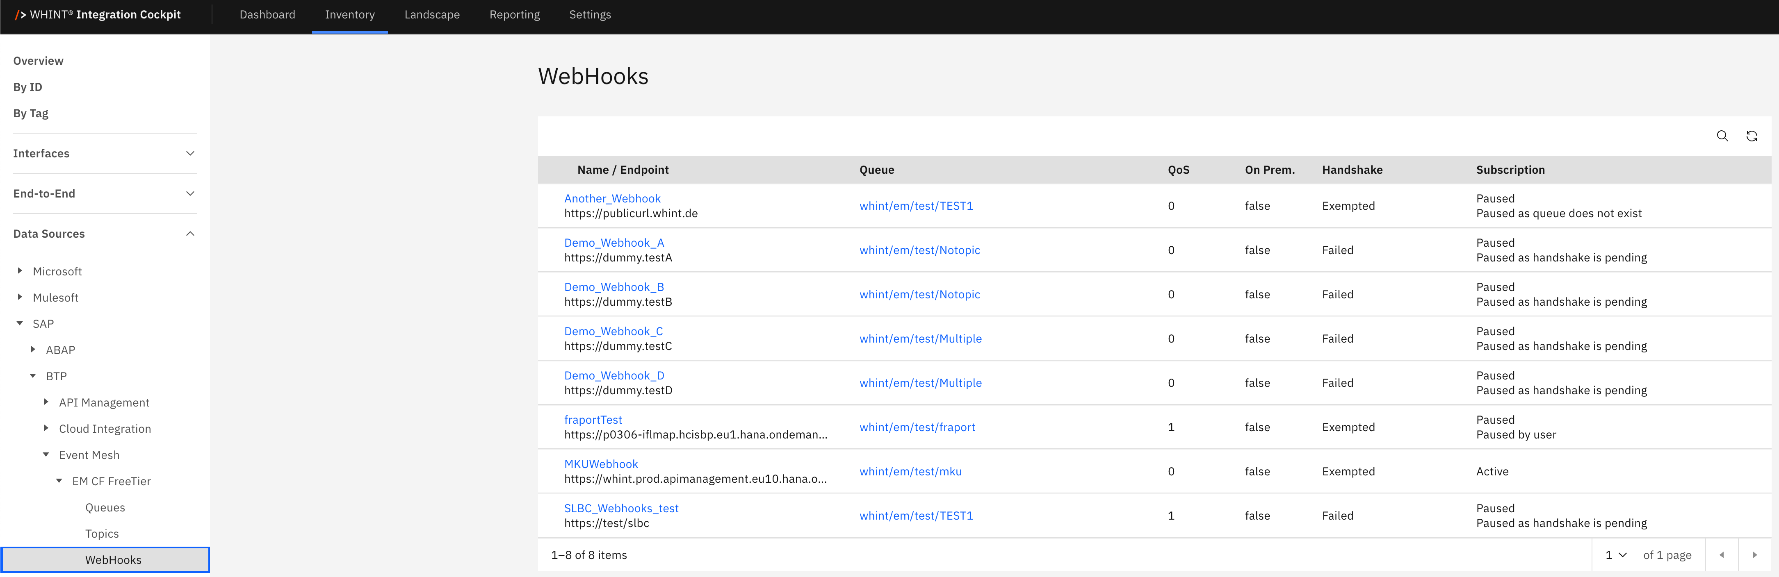
Task: Open the page number dropdown
Action: (1615, 555)
